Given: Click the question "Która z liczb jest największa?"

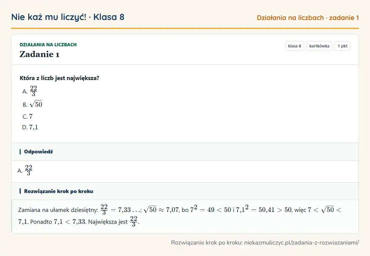Looking at the screenshot, I should 59,78.
